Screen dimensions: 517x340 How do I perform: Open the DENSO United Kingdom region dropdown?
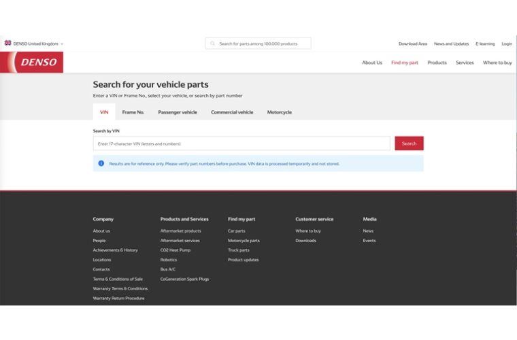(34, 44)
